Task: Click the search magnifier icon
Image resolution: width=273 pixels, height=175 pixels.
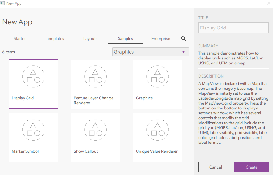Action: pos(184,38)
